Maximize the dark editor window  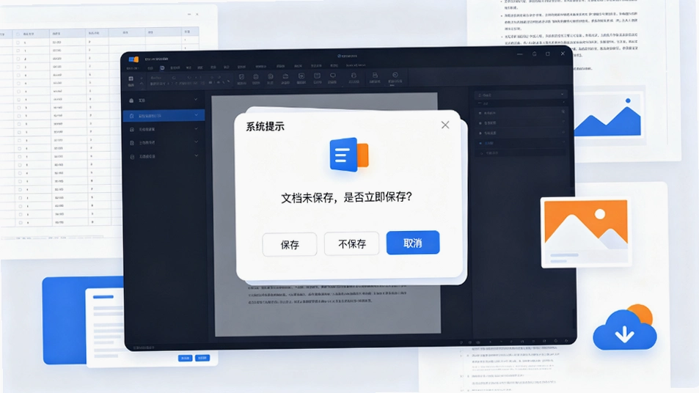pos(548,54)
